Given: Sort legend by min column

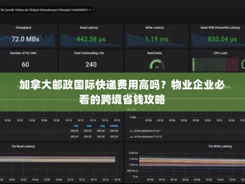Looking at the screenshot, I should pyautogui.click(x=76, y=126).
